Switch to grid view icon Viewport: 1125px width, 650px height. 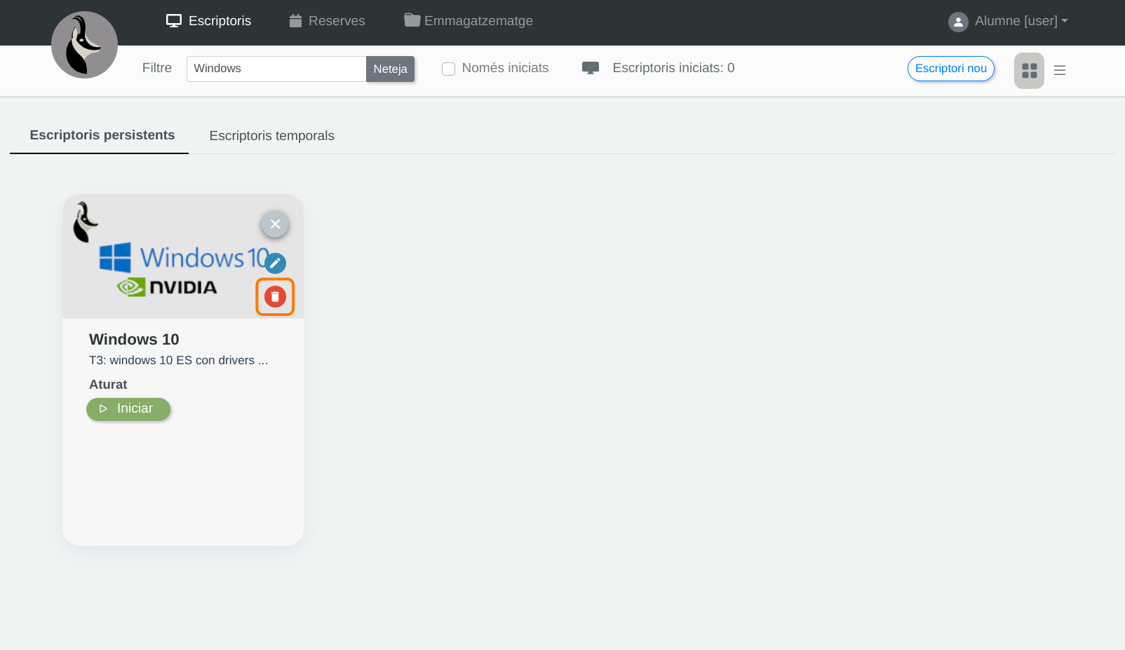[x=1029, y=71]
